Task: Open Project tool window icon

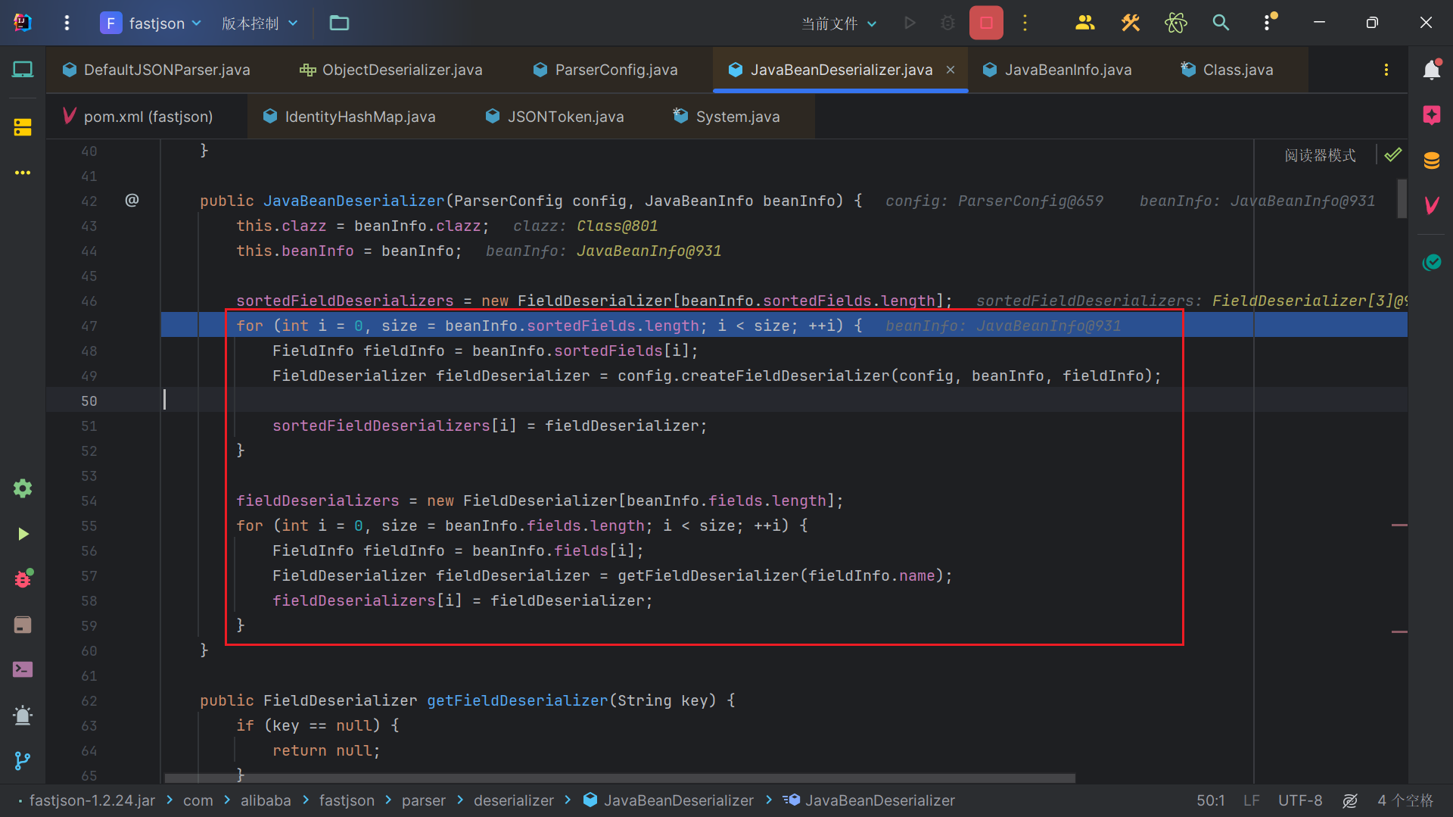Action: coord(23,70)
